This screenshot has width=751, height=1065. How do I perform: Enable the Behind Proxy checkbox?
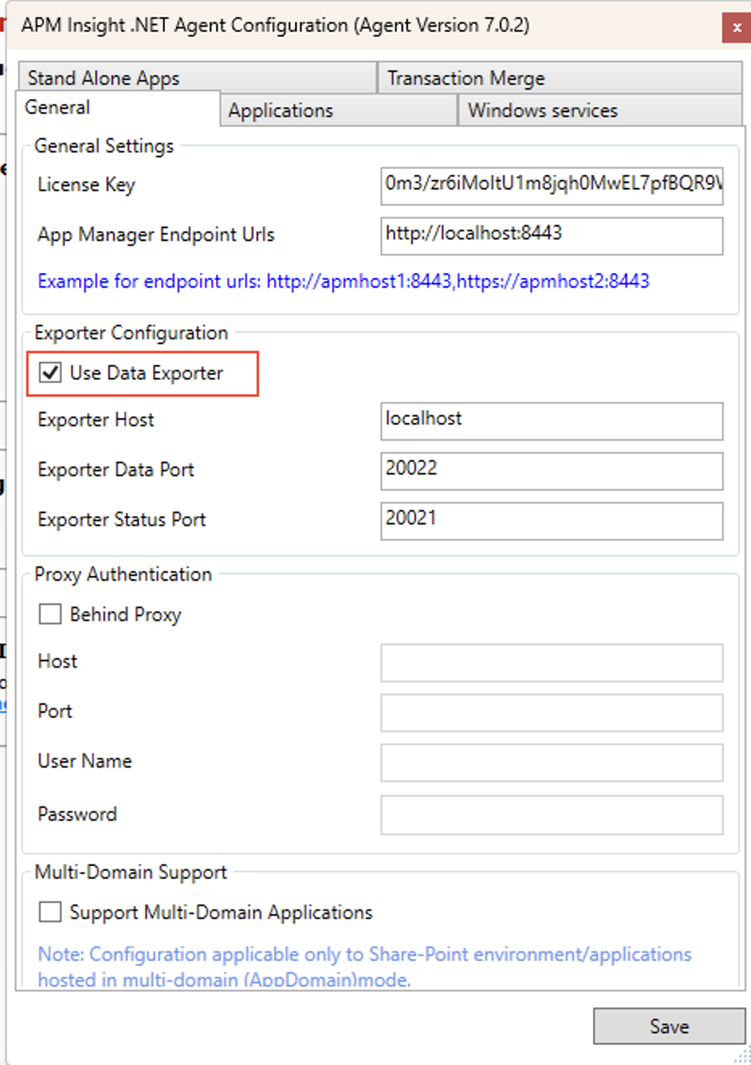[50, 614]
